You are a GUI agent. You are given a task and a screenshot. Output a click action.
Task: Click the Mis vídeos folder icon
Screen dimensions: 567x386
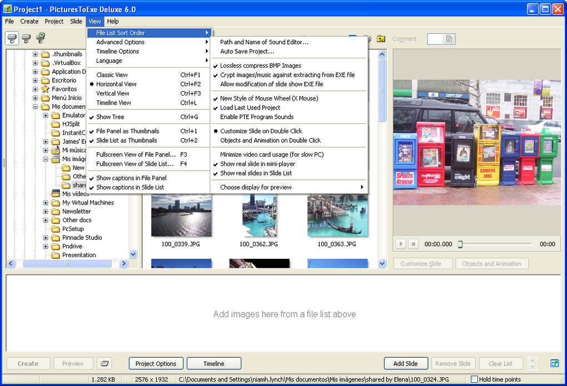point(56,194)
